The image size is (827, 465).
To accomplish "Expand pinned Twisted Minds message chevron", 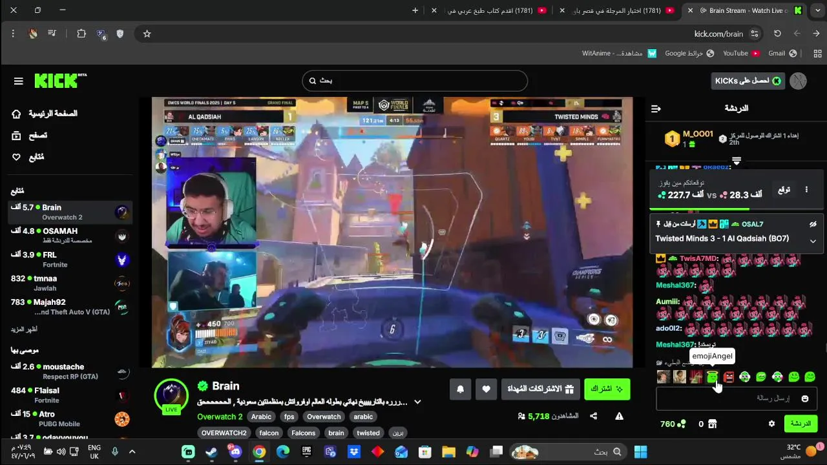I will coord(813,241).
